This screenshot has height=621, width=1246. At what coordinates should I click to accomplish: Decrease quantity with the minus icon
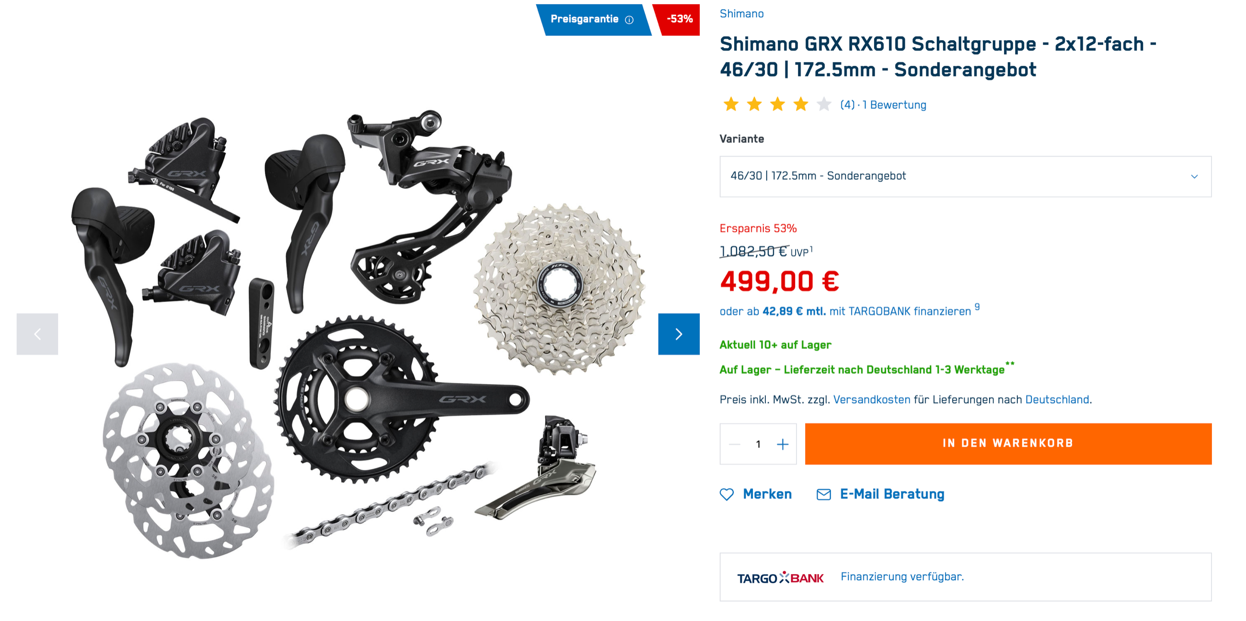coord(734,444)
